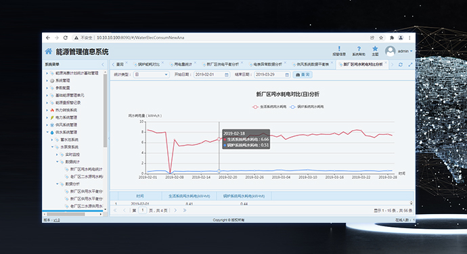Collapse the 数据分析 node
Viewport: 467px width, 254px height.
click(57, 184)
